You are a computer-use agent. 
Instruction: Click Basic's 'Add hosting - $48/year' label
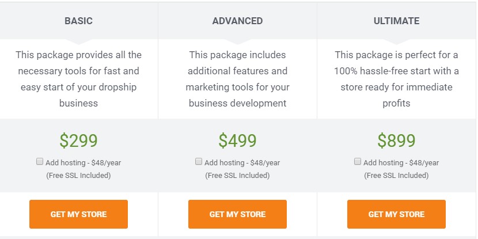tap(84, 163)
